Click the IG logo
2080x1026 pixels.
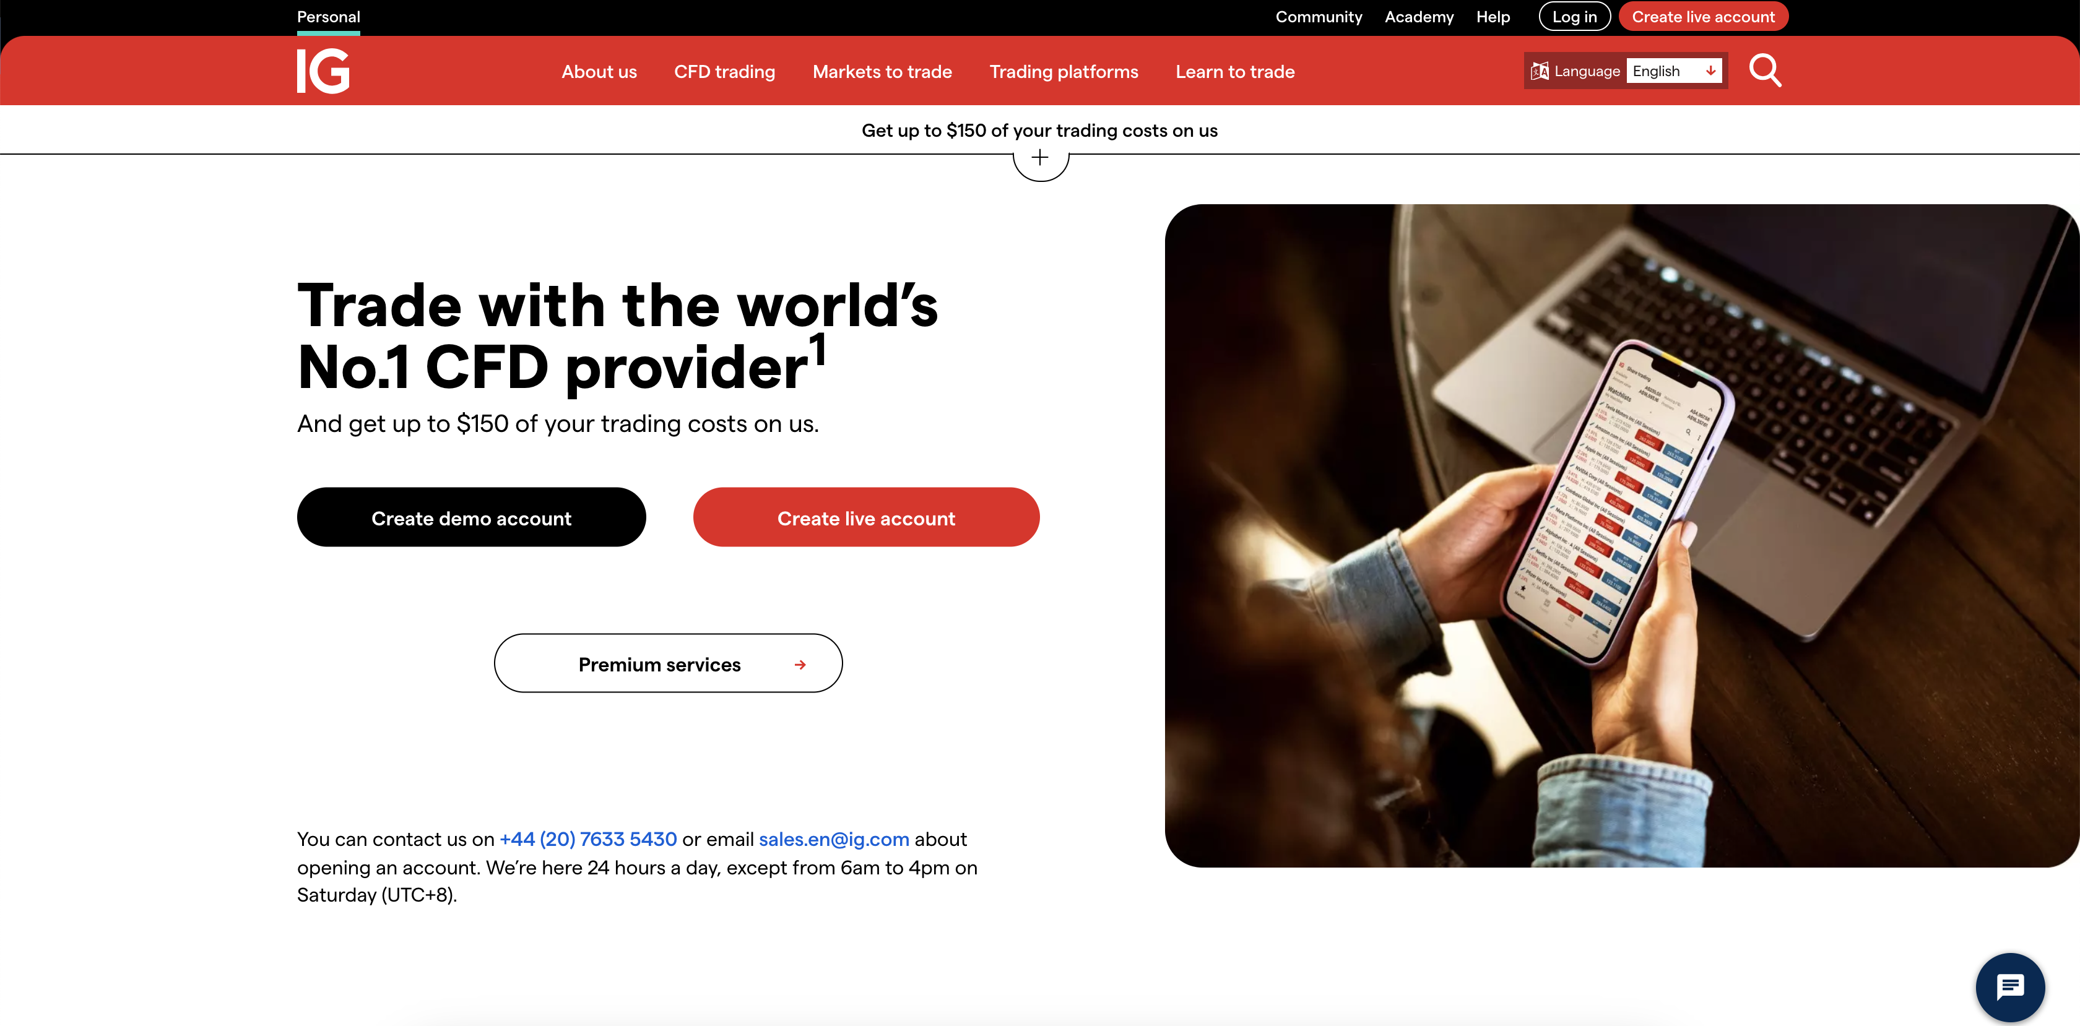pos(323,71)
